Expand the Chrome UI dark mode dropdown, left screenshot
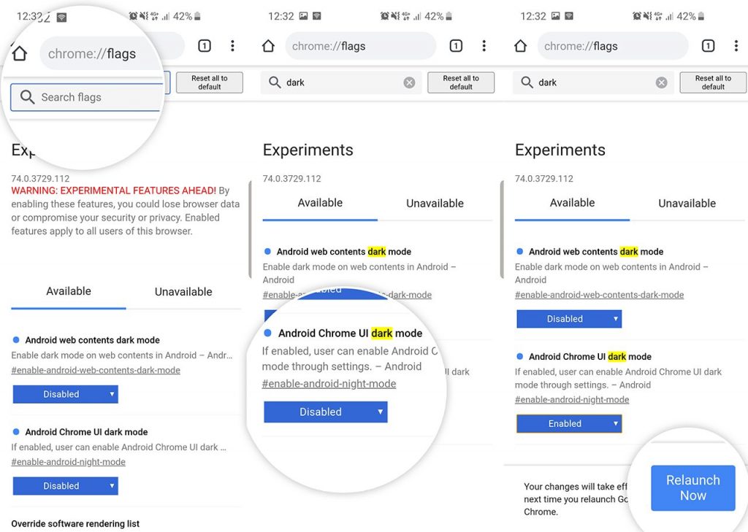Image resolution: width=748 pixels, height=532 pixels. pos(65,486)
